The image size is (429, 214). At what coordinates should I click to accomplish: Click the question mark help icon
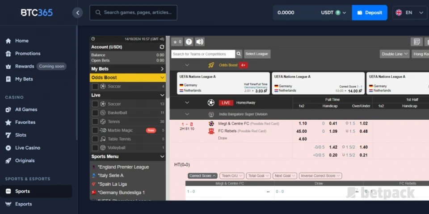pyautogui.click(x=189, y=42)
